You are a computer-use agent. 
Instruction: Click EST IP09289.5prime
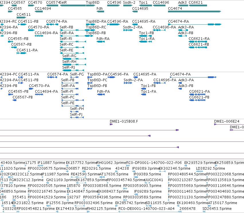point(136,194)
